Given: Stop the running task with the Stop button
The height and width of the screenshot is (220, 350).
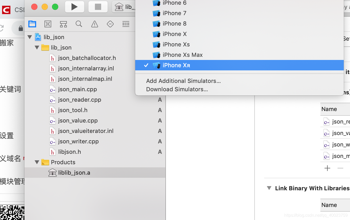Looking at the screenshot, I should click(98, 7).
